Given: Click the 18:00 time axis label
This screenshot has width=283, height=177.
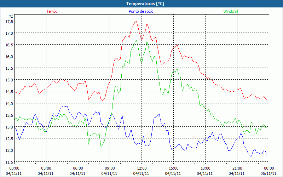Looking at the screenshot, I should click(x=206, y=169).
